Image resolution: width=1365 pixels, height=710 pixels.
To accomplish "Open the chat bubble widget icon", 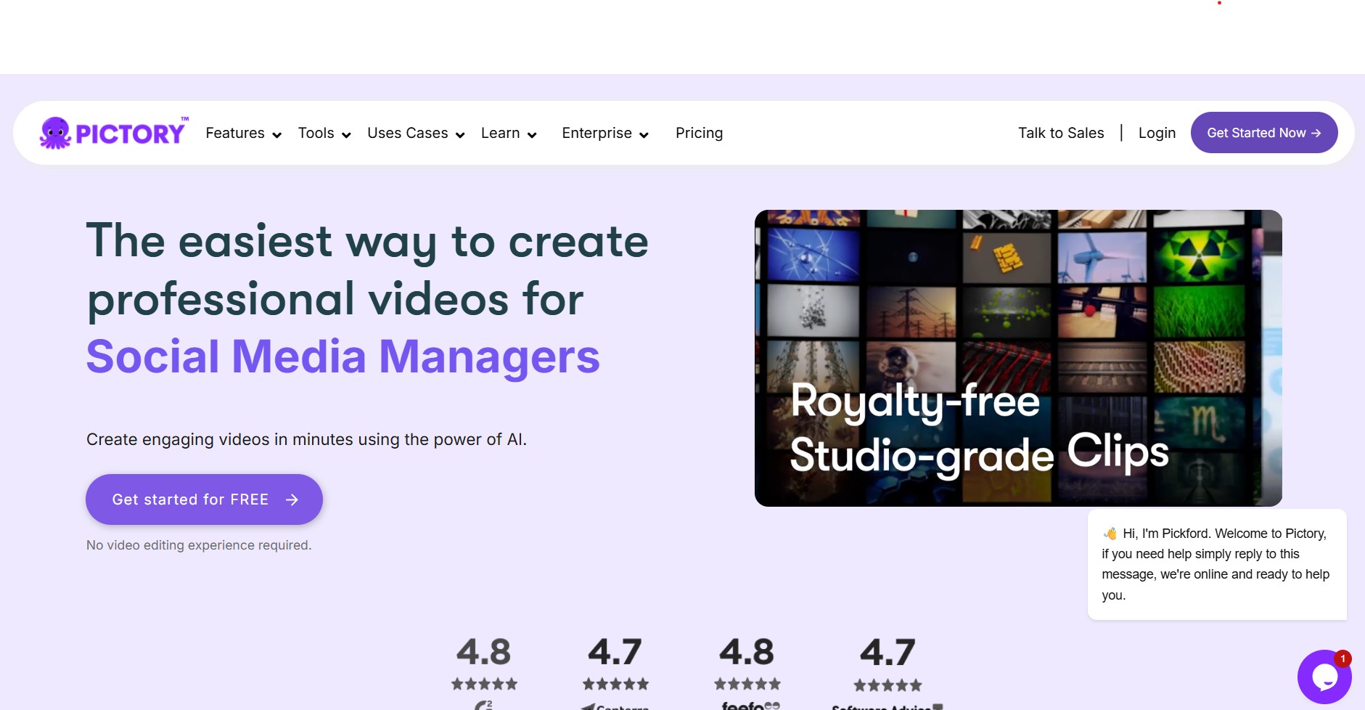I will [1324, 677].
